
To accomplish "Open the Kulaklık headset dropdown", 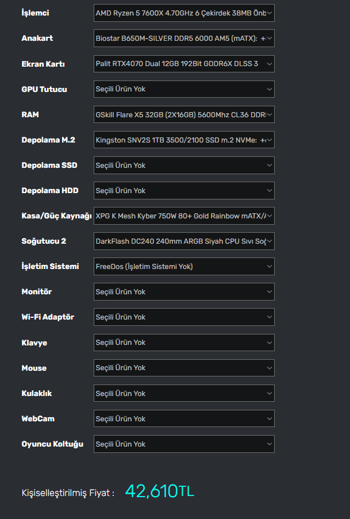I will (x=184, y=393).
